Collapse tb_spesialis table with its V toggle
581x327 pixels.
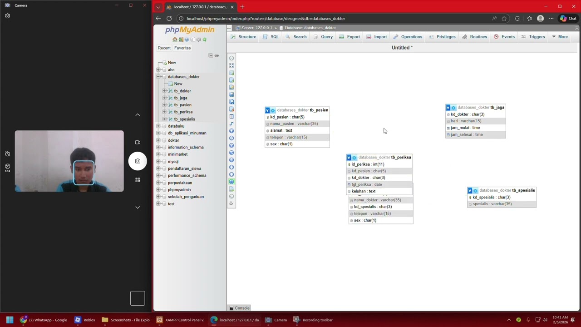470,191
